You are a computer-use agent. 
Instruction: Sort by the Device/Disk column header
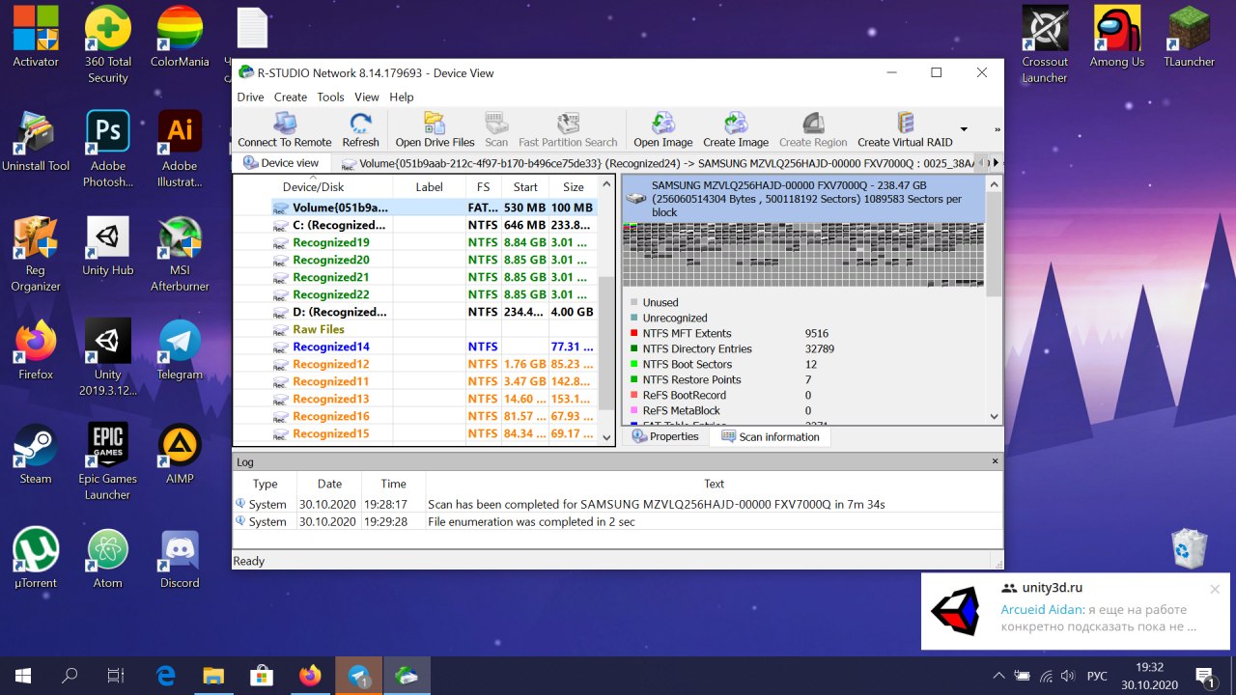pyautogui.click(x=313, y=187)
